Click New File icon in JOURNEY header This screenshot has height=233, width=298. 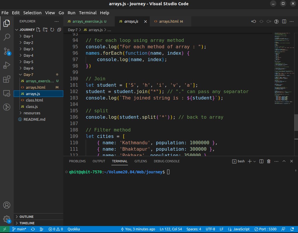coord(38,30)
